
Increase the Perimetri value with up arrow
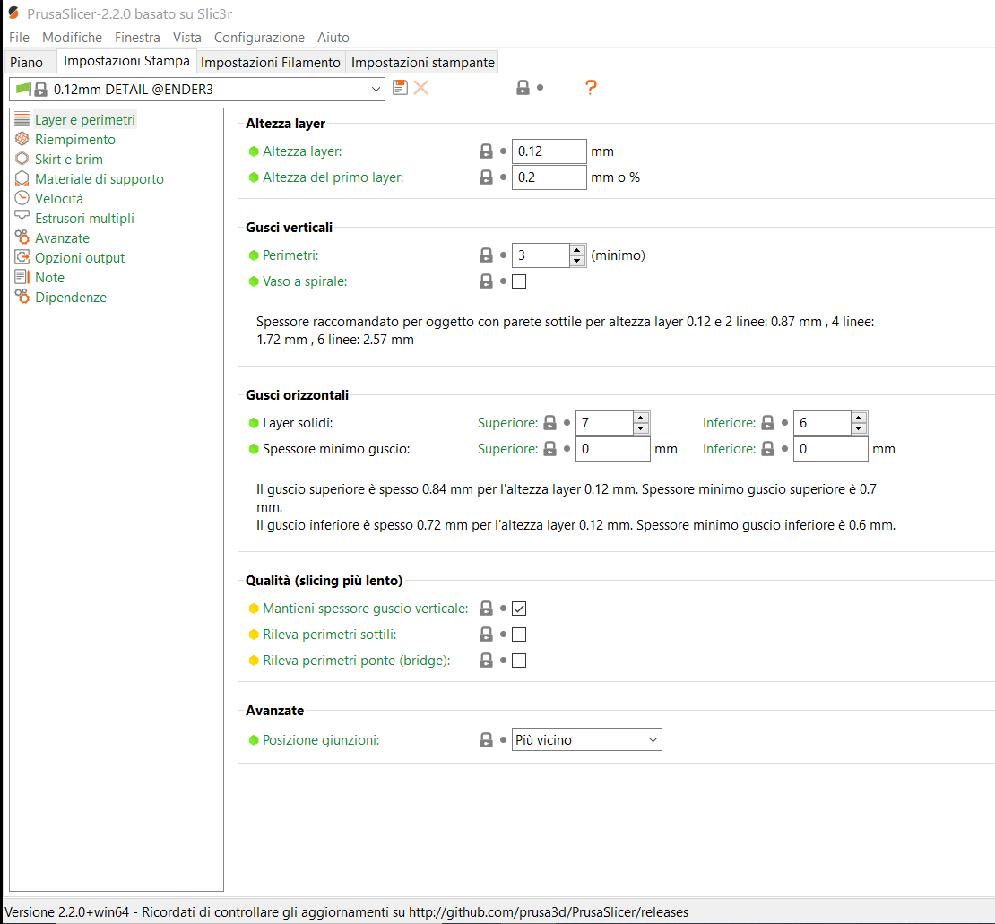coord(576,249)
